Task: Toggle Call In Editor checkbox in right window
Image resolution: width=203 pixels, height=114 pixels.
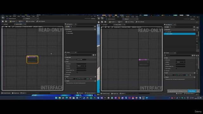Action: pos(176,69)
